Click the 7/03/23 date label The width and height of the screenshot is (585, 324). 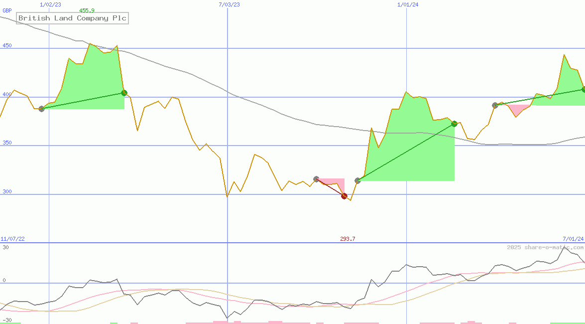(229, 4)
